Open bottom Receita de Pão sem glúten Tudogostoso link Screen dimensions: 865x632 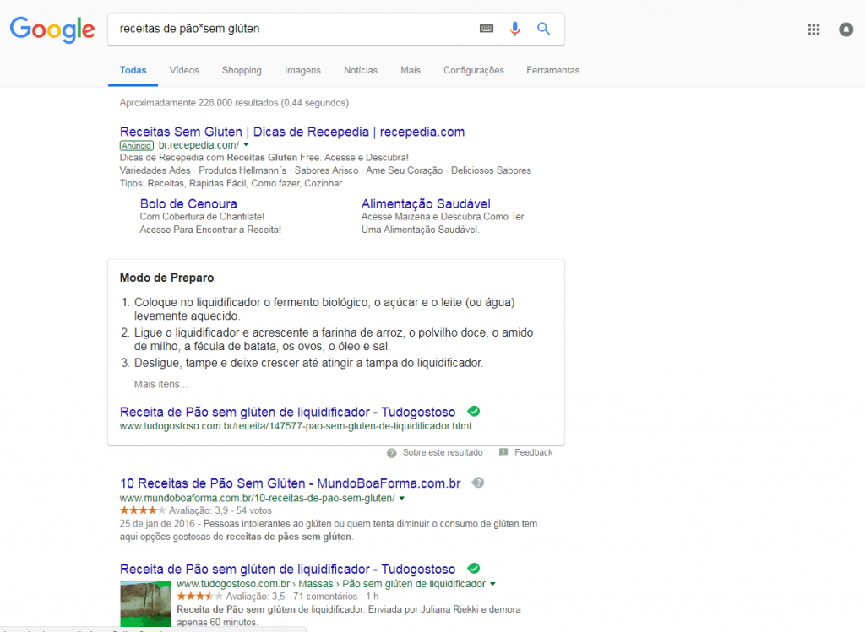(x=287, y=570)
